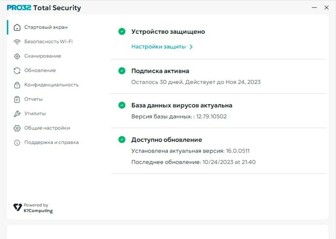The height and width of the screenshot is (239, 336).
Task: Click the info icon beside Поддержка и справка
Action: [x=17, y=143]
